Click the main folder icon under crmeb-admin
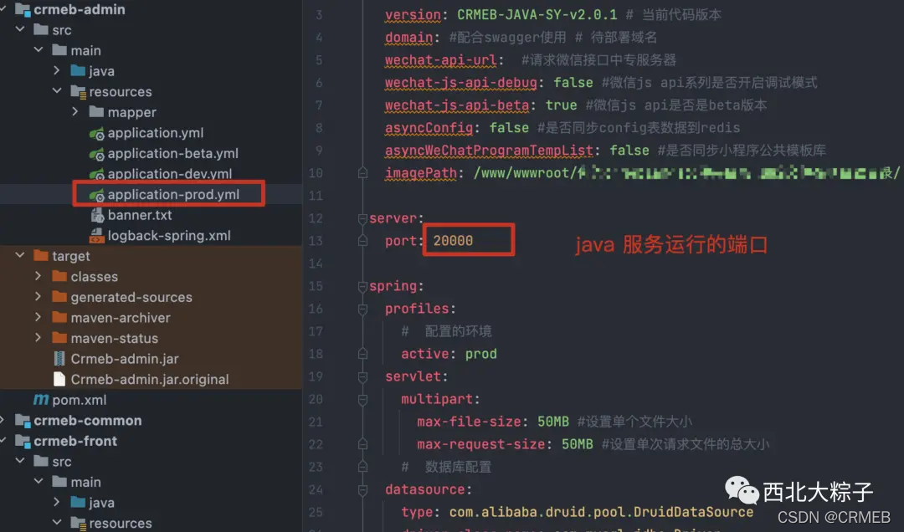The width and height of the screenshot is (904, 532). point(59,50)
